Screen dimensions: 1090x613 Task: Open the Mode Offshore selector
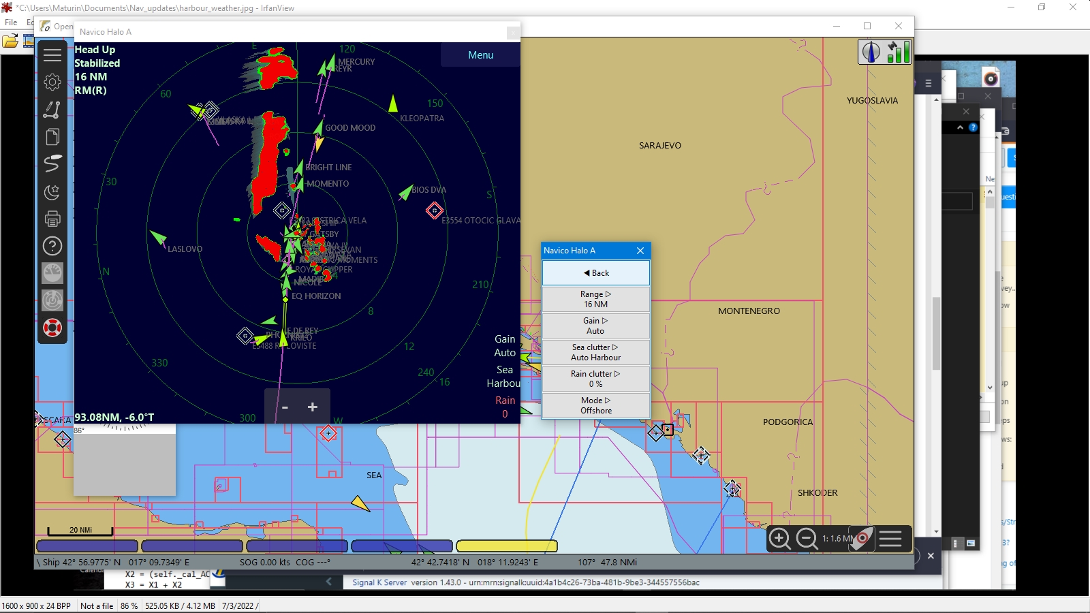pyautogui.click(x=596, y=405)
